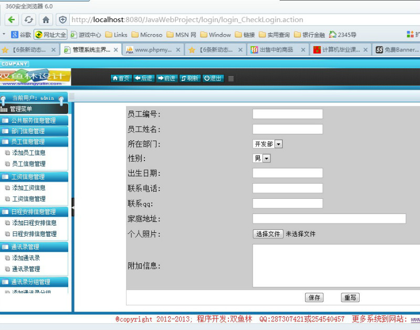Click the 家庭地址 input field
Viewport: 420px width, 330px height.
pyautogui.click(x=329, y=219)
